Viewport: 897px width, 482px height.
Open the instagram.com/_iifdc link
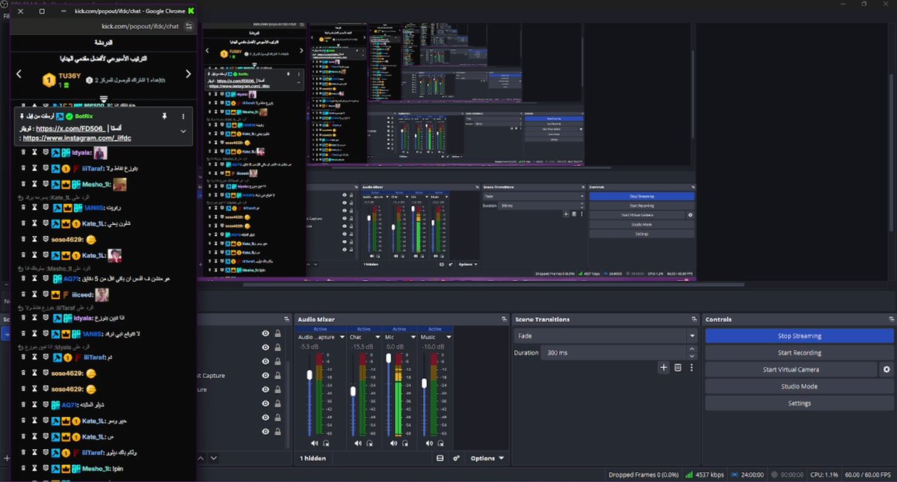(77, 138)
